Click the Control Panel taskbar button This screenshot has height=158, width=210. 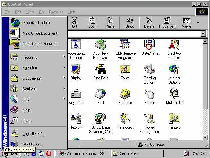pyautogui.click(x=137, y=154)
